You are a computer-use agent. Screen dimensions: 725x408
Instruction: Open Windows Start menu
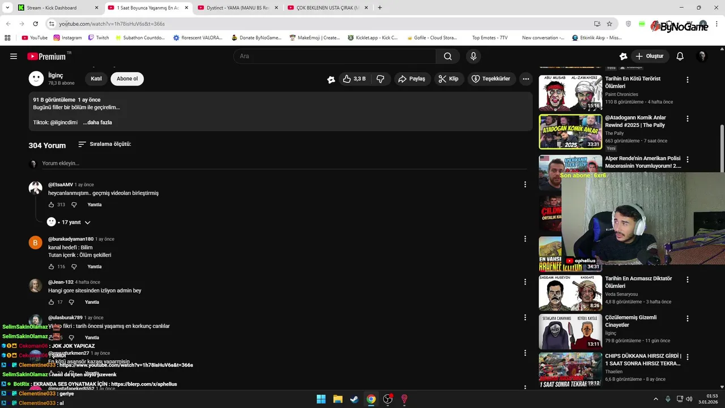click(321, 399)
